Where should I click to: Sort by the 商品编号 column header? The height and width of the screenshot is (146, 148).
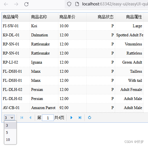point(16,17)
